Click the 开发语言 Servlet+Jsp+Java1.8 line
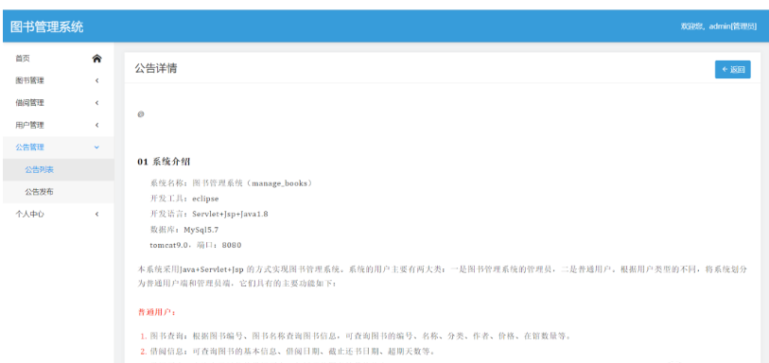Image resolution: width=769 pixels, height=363 pixels. [209, 214]
